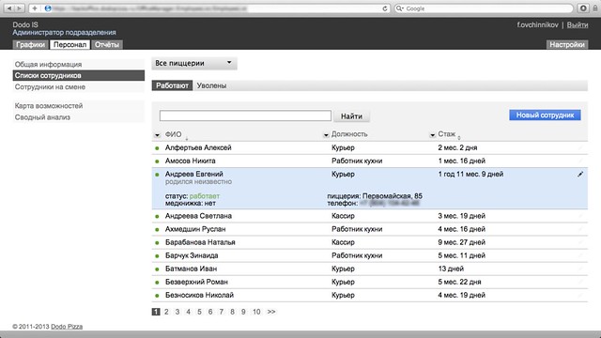This screenshot has height=338, width=601.
Task: Click the pencil edit icon for Андреев Евгений
Action: (580, 174)
